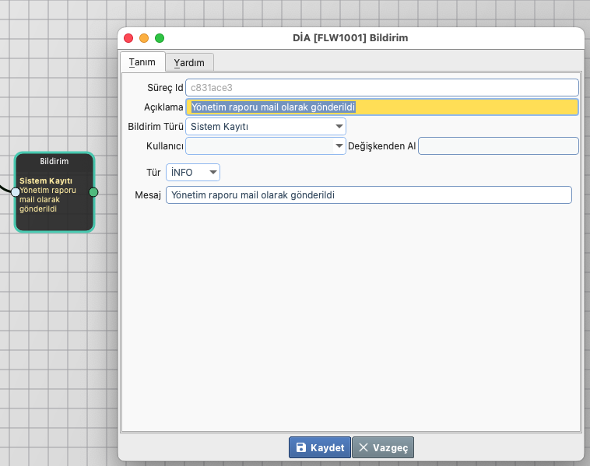Minimize the dialog using the yellow button

[x=144, y=37]
